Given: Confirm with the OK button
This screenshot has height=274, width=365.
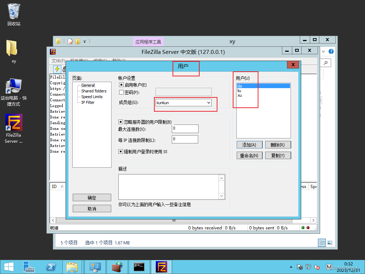Looking at the screenshot, I should 92,198.
